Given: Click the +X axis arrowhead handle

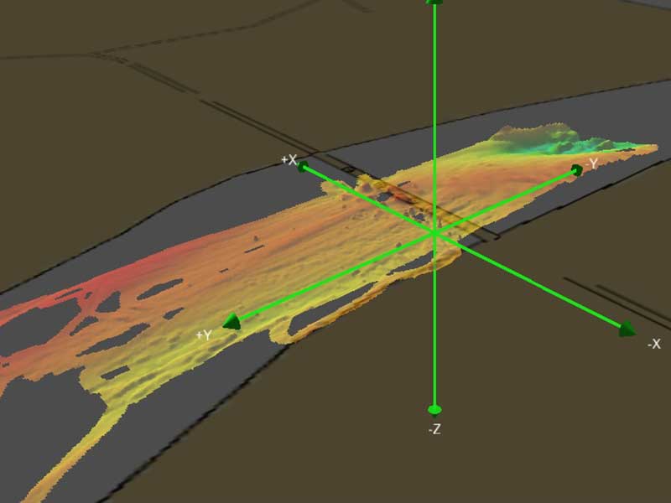Looking at the screenshot, I should point(303,166).
